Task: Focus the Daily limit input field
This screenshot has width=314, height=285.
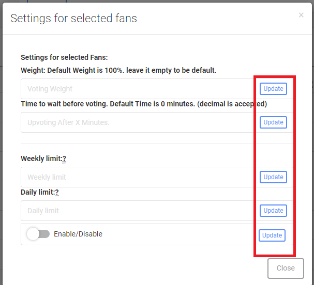Action: coord(137,211)
